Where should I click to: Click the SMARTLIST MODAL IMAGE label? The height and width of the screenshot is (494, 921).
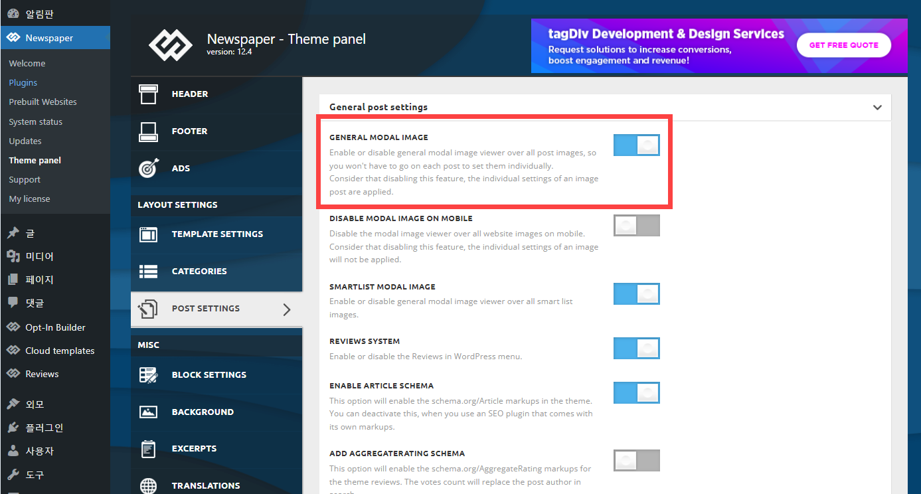coord(382,287)
